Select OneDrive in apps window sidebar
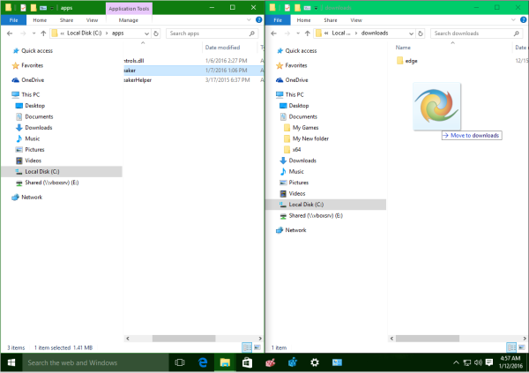The width and height of the screenshot is (529, 373). click(x=28, y=80)
